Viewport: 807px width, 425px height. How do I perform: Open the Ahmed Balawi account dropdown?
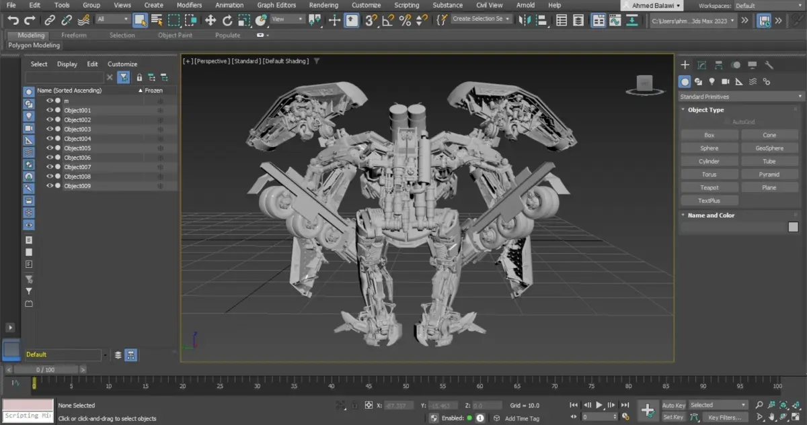[x=652, y=5]
